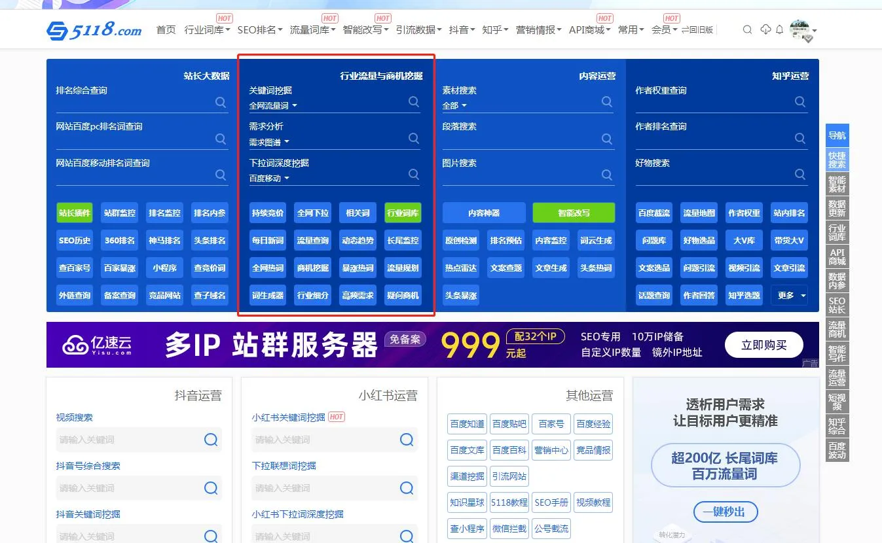Click the cloud download icon in header
882x543 pixels.
(x=765, y=29)
